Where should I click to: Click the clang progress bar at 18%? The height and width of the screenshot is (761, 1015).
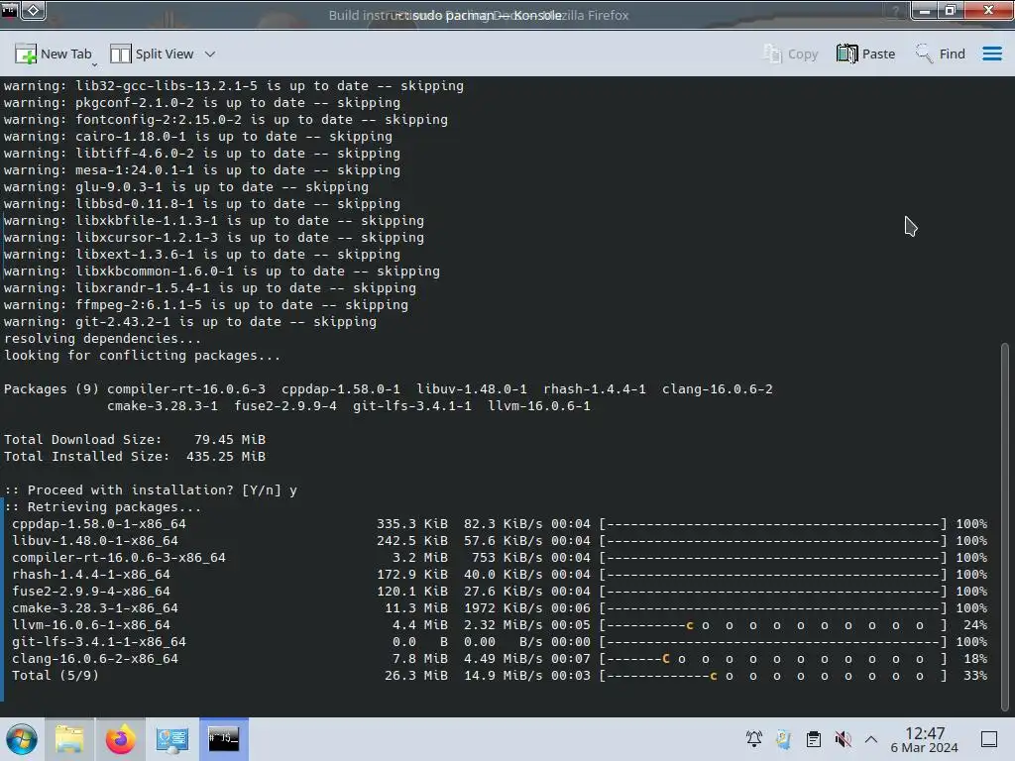(773, 659)
